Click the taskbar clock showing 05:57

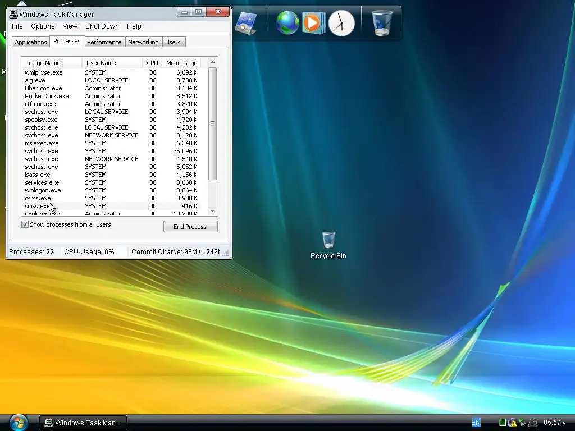(554, 423)
